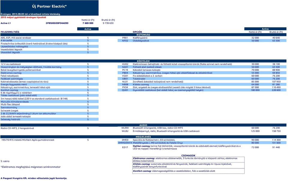Viewport: 288px width, 181px height.
Task: Select the row "Belső levegőkeringetés pollenszűrővel"
Action: tap(49, 70)
